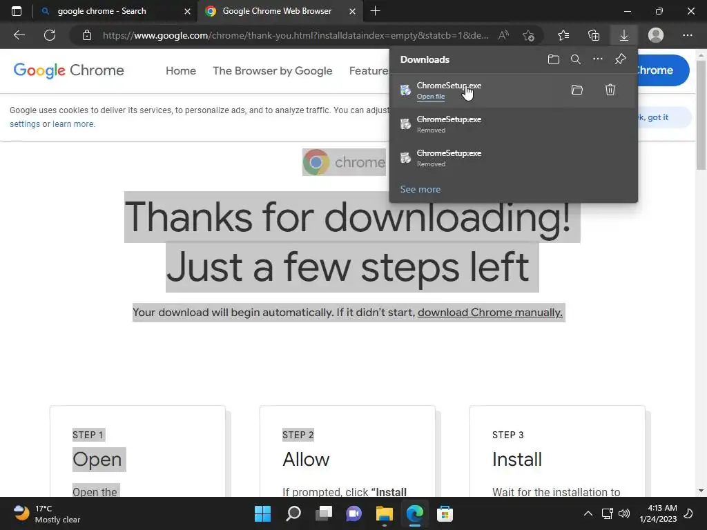Open Downloads folder icon in panel header
Viewport: 707px width, 530px height.
(x=554, y=59)
